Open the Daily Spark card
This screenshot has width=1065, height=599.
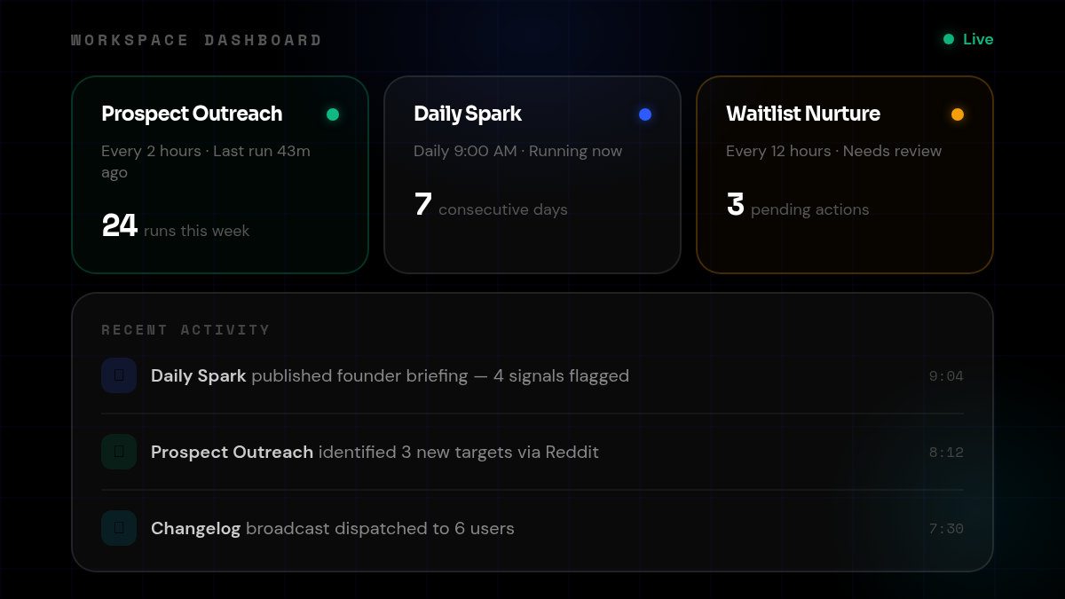(x=532, y=175)
